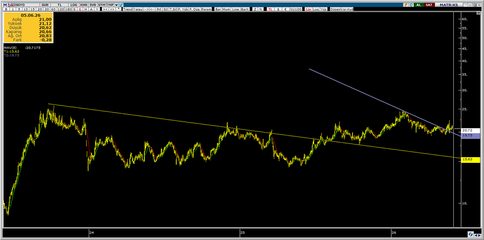Select the 180 minute period
Image resolution: width=484 pixels, height=240 pixels.
point(68,9)
